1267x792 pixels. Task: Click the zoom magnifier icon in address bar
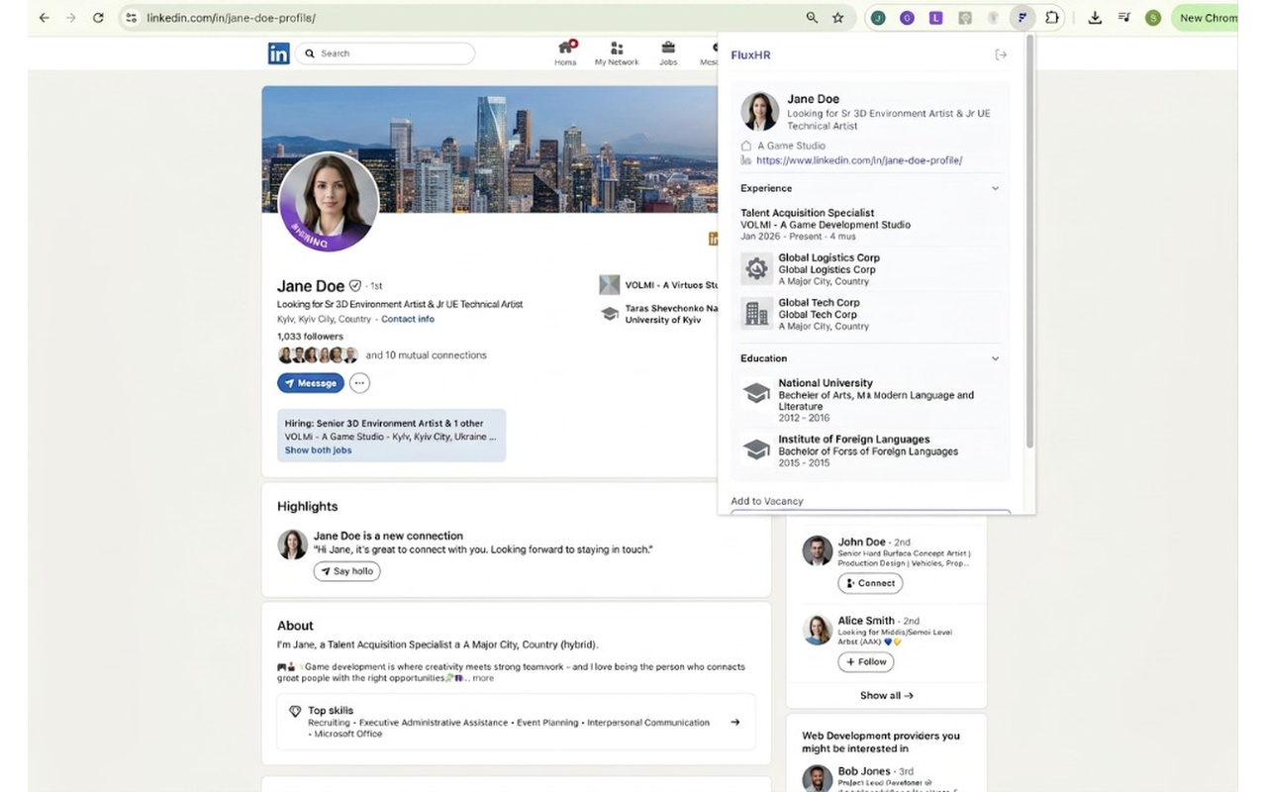click(812, 18)
